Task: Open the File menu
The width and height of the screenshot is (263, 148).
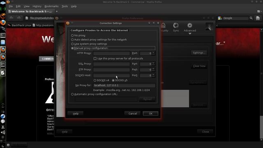Action: pos(11,7)
